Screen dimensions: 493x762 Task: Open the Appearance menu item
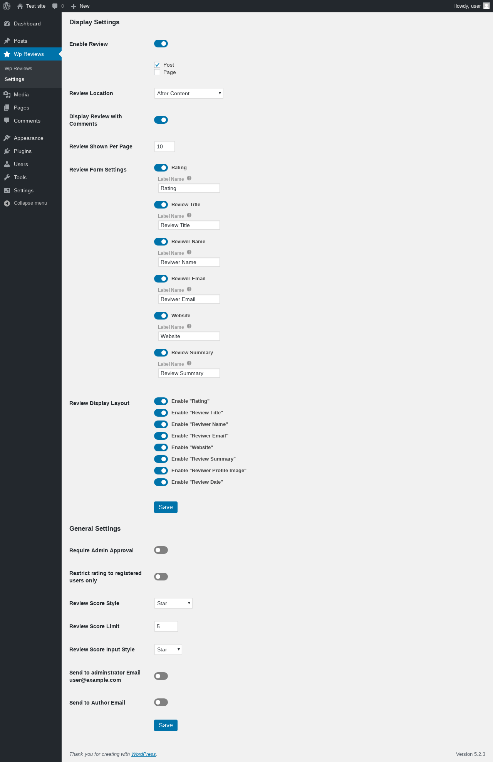29,138
